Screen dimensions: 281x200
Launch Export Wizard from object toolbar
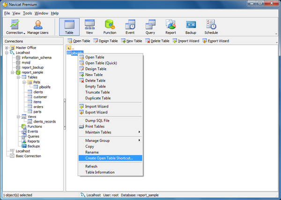(x=215, y=41)
